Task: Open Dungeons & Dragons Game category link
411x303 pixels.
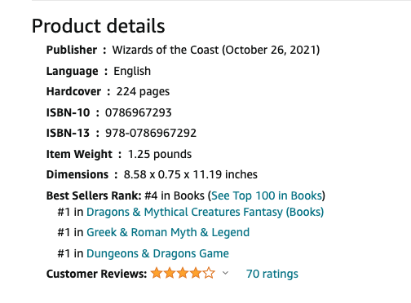Action: tap(157, 253)
